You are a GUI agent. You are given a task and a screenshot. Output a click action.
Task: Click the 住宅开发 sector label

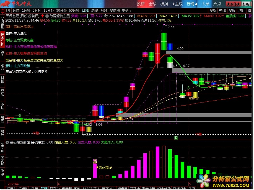pyautogui.click(x=165, y=20)
